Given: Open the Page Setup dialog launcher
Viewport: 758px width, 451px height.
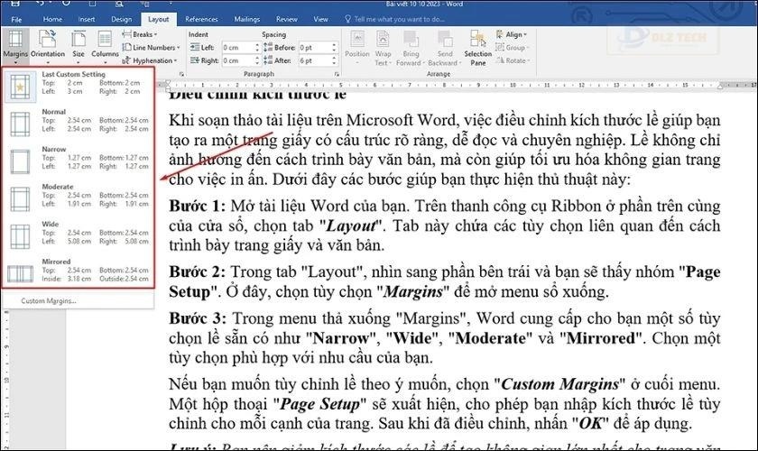Looking at the screenshot, I should (x=181, y=74).
